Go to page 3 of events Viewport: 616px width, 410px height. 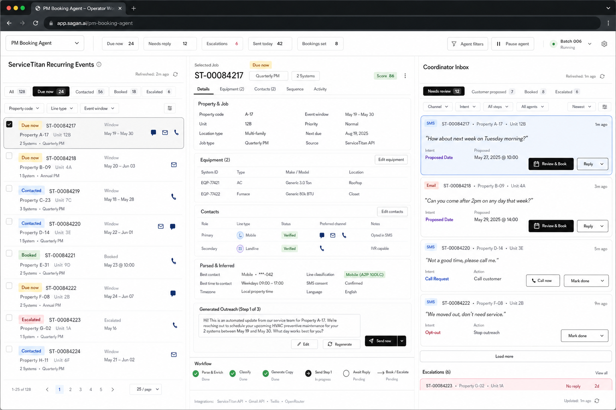pyautogui.click(x=81, y=390)
